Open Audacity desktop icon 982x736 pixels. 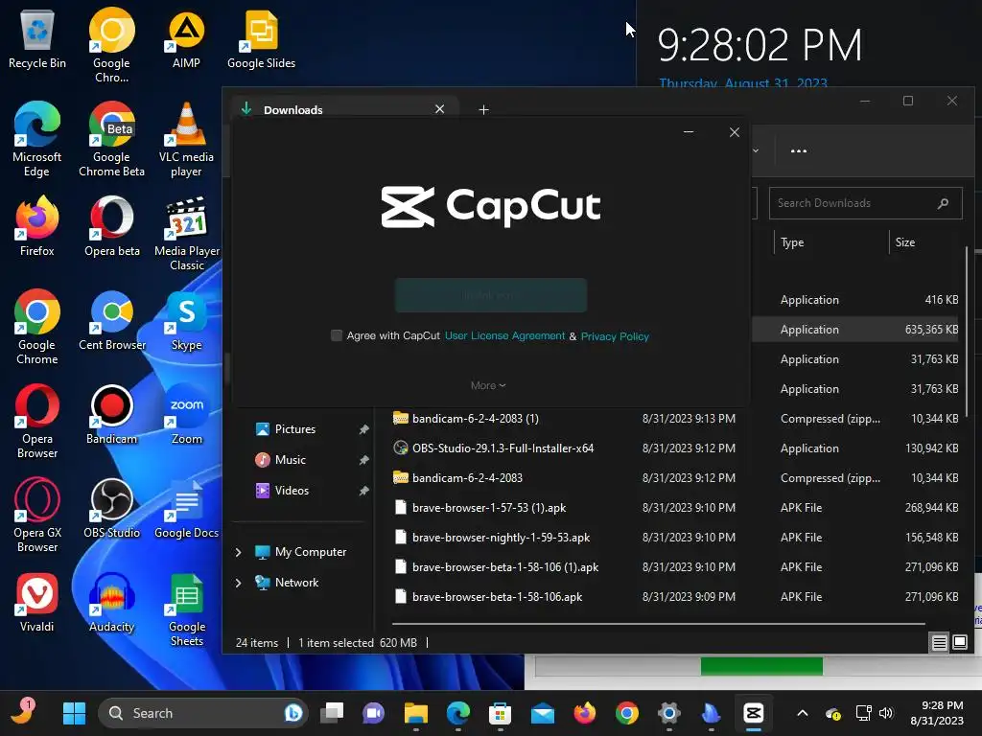coord(111,602)
